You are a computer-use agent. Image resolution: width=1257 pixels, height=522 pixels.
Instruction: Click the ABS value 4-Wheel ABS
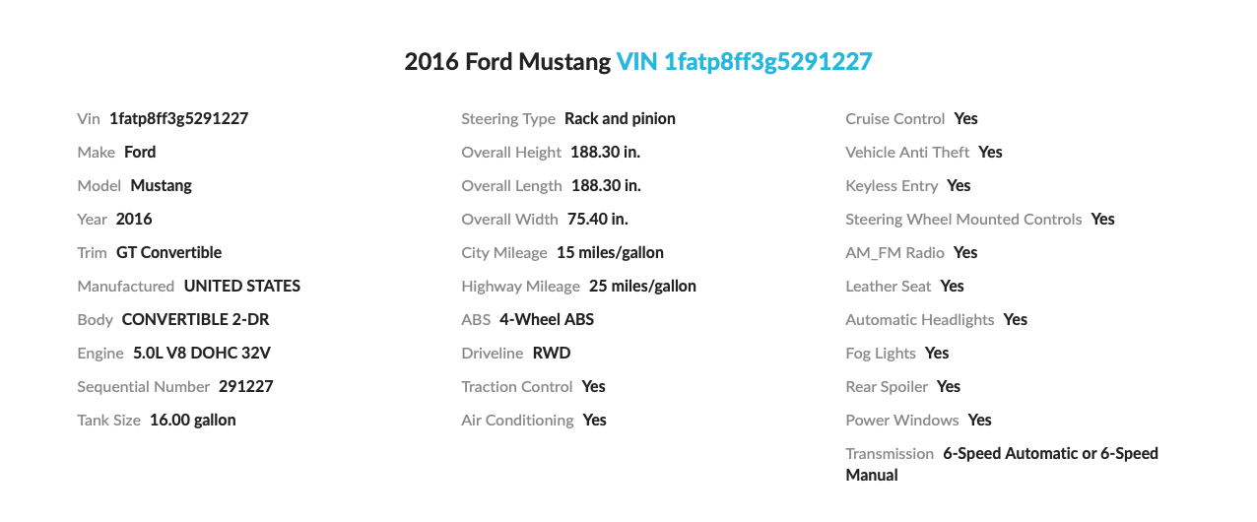click(547, 319)
